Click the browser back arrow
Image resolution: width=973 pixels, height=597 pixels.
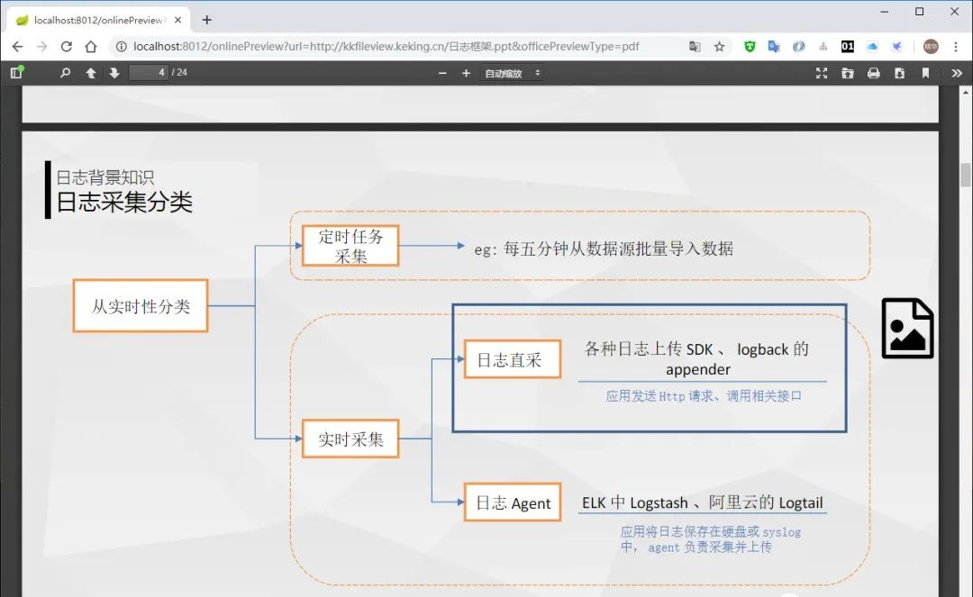tap(17, 47)
